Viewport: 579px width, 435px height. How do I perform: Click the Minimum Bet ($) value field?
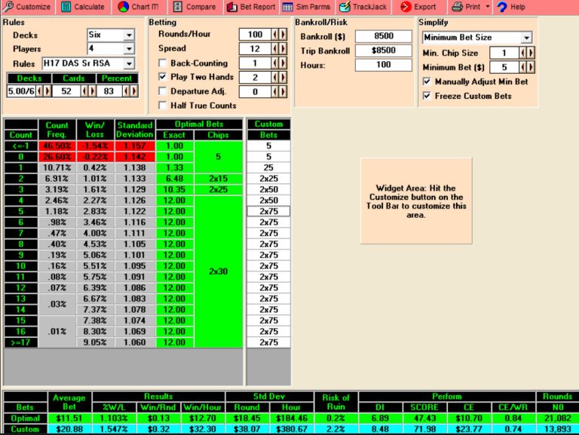tap(504, 67)
